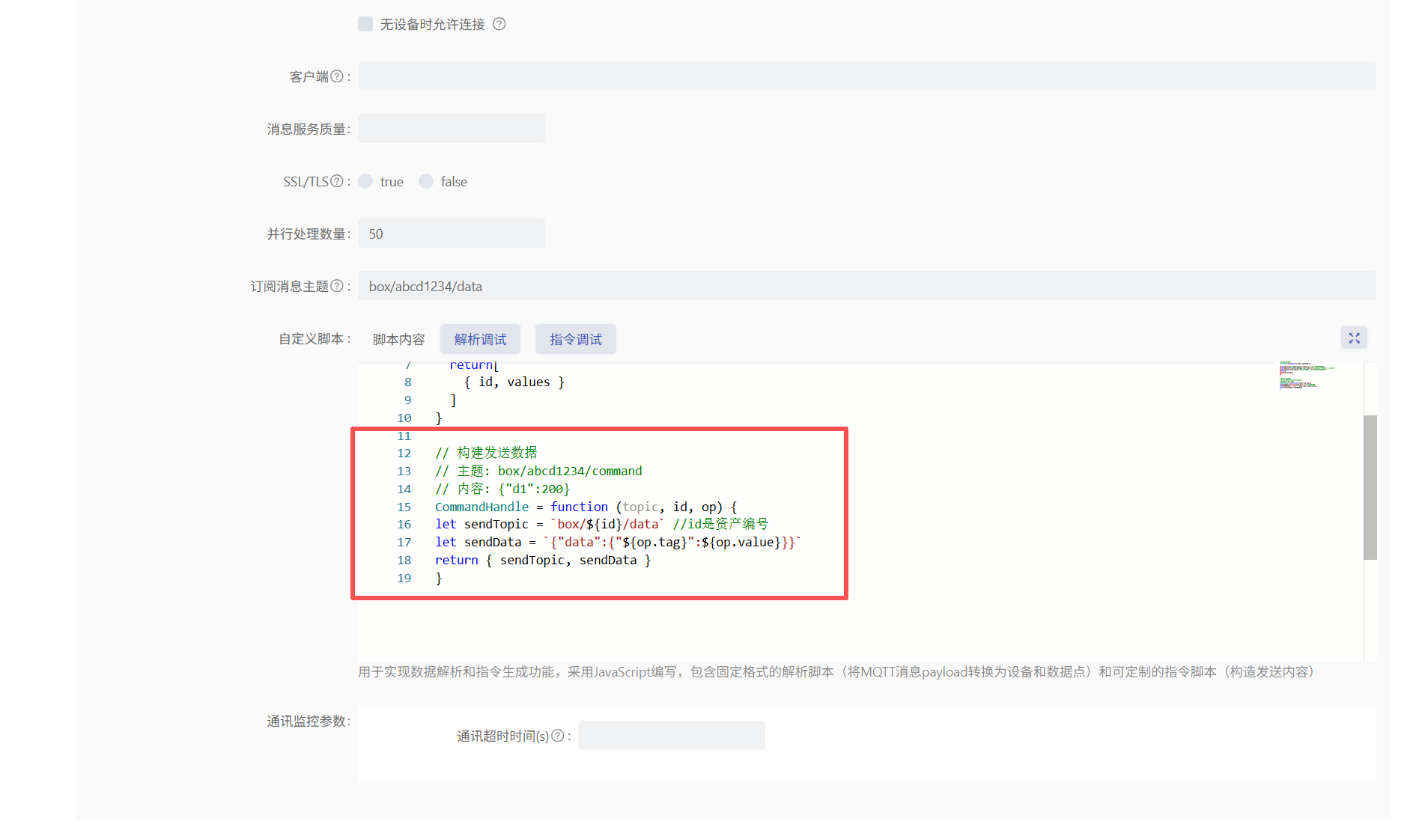This screenshot has width=1428, height=833.
Task: Open help tooltip for 无设备时允许连接
Action: pos(499,24)
